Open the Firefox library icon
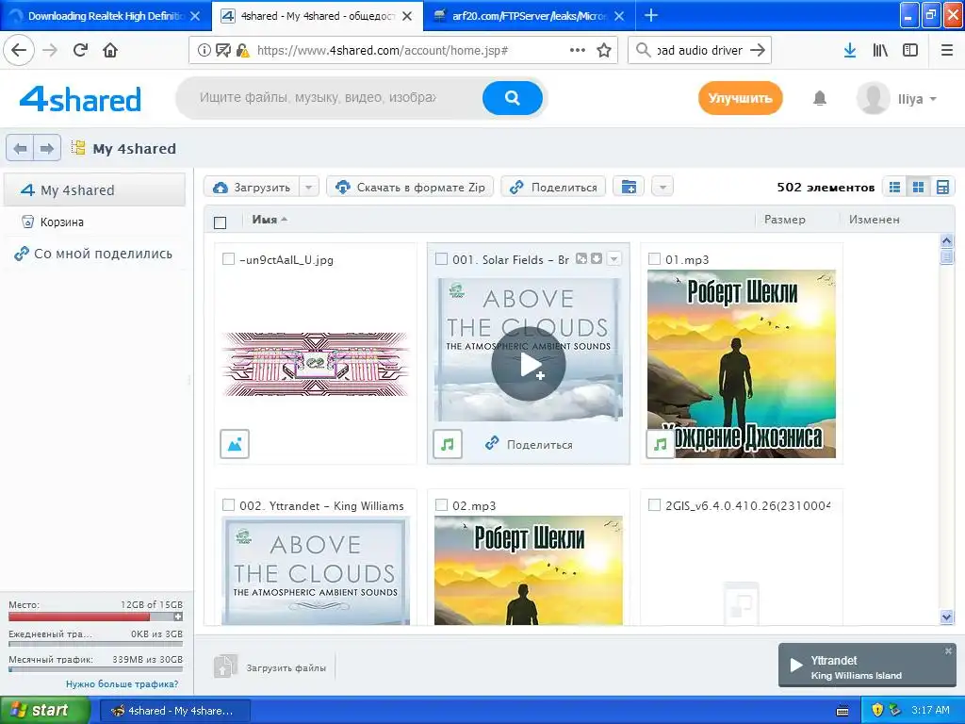The width and height of the screenshot is (965, 724). tap(880, 51)
